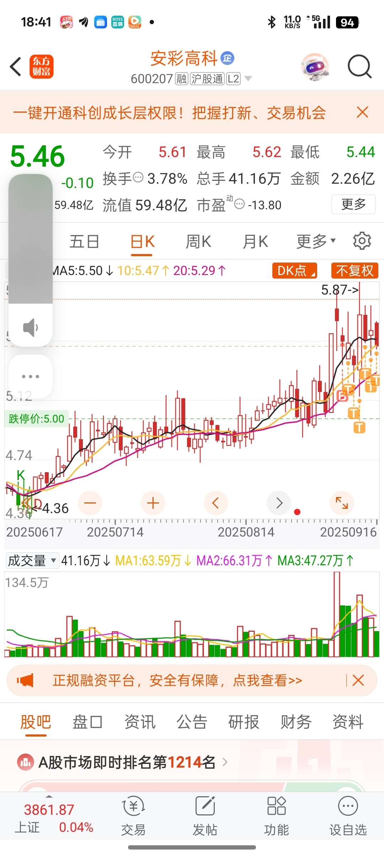The width and height of the screenshot is (384, 857).
Task: Zoom out chart with minus button
Action: tap(90, 503)
